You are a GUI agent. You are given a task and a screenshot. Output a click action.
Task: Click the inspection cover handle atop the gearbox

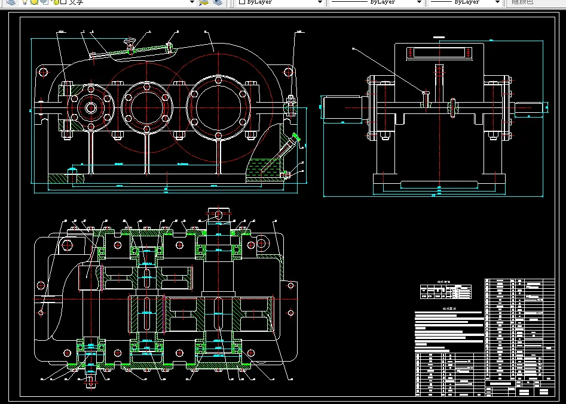coord(129,43)
